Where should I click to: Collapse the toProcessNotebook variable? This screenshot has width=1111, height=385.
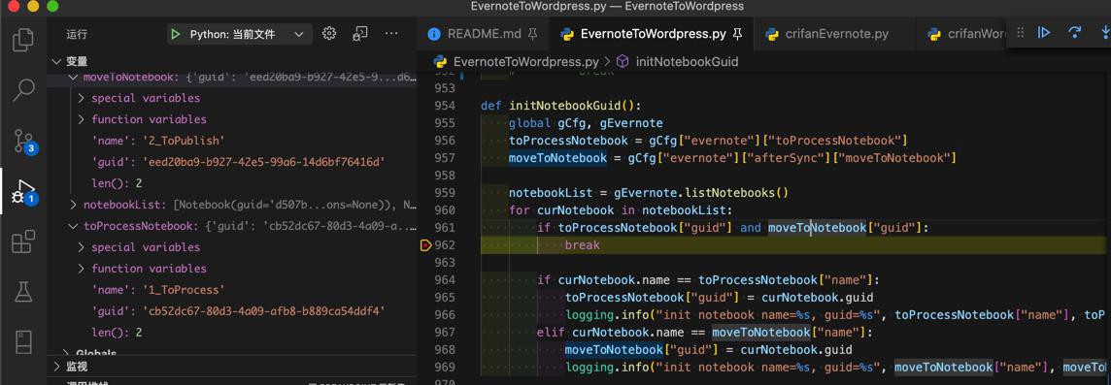pyautogui.click(x=74, y=227)
